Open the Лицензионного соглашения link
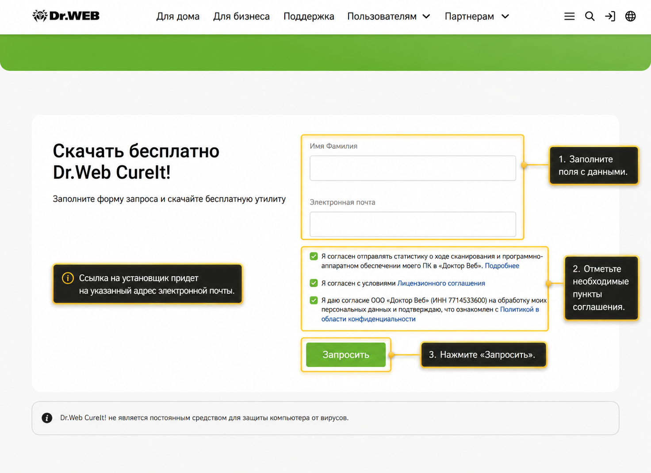This screenshot has height=473, width=651. [x=441, y=283]
